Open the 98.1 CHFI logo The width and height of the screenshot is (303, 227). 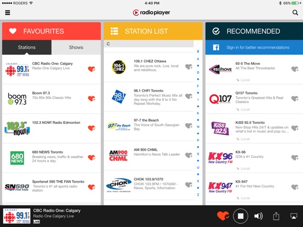click(119, 97)
